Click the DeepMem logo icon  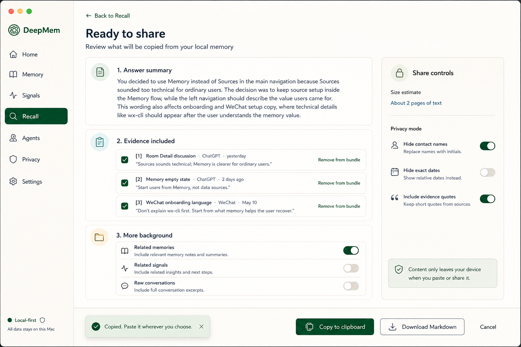click(14, 30)
